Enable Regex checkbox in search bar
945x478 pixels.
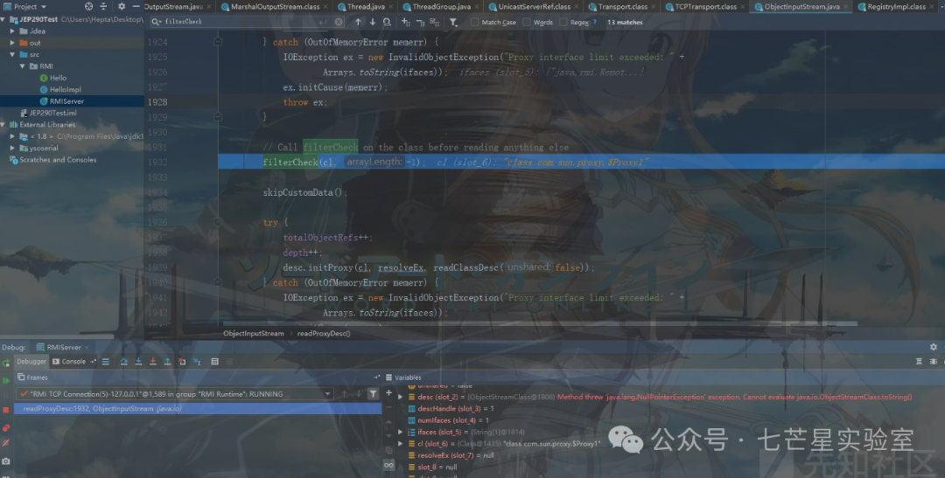563,22
